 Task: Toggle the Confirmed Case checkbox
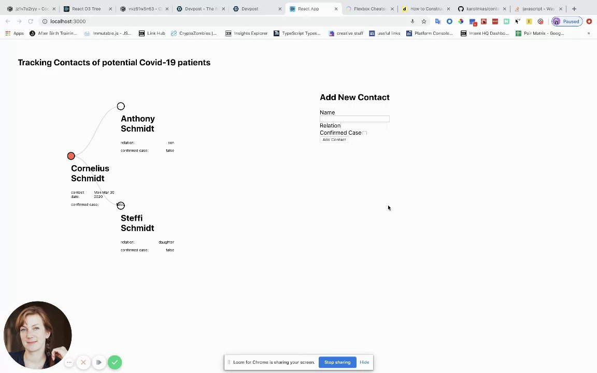(364, 133)
